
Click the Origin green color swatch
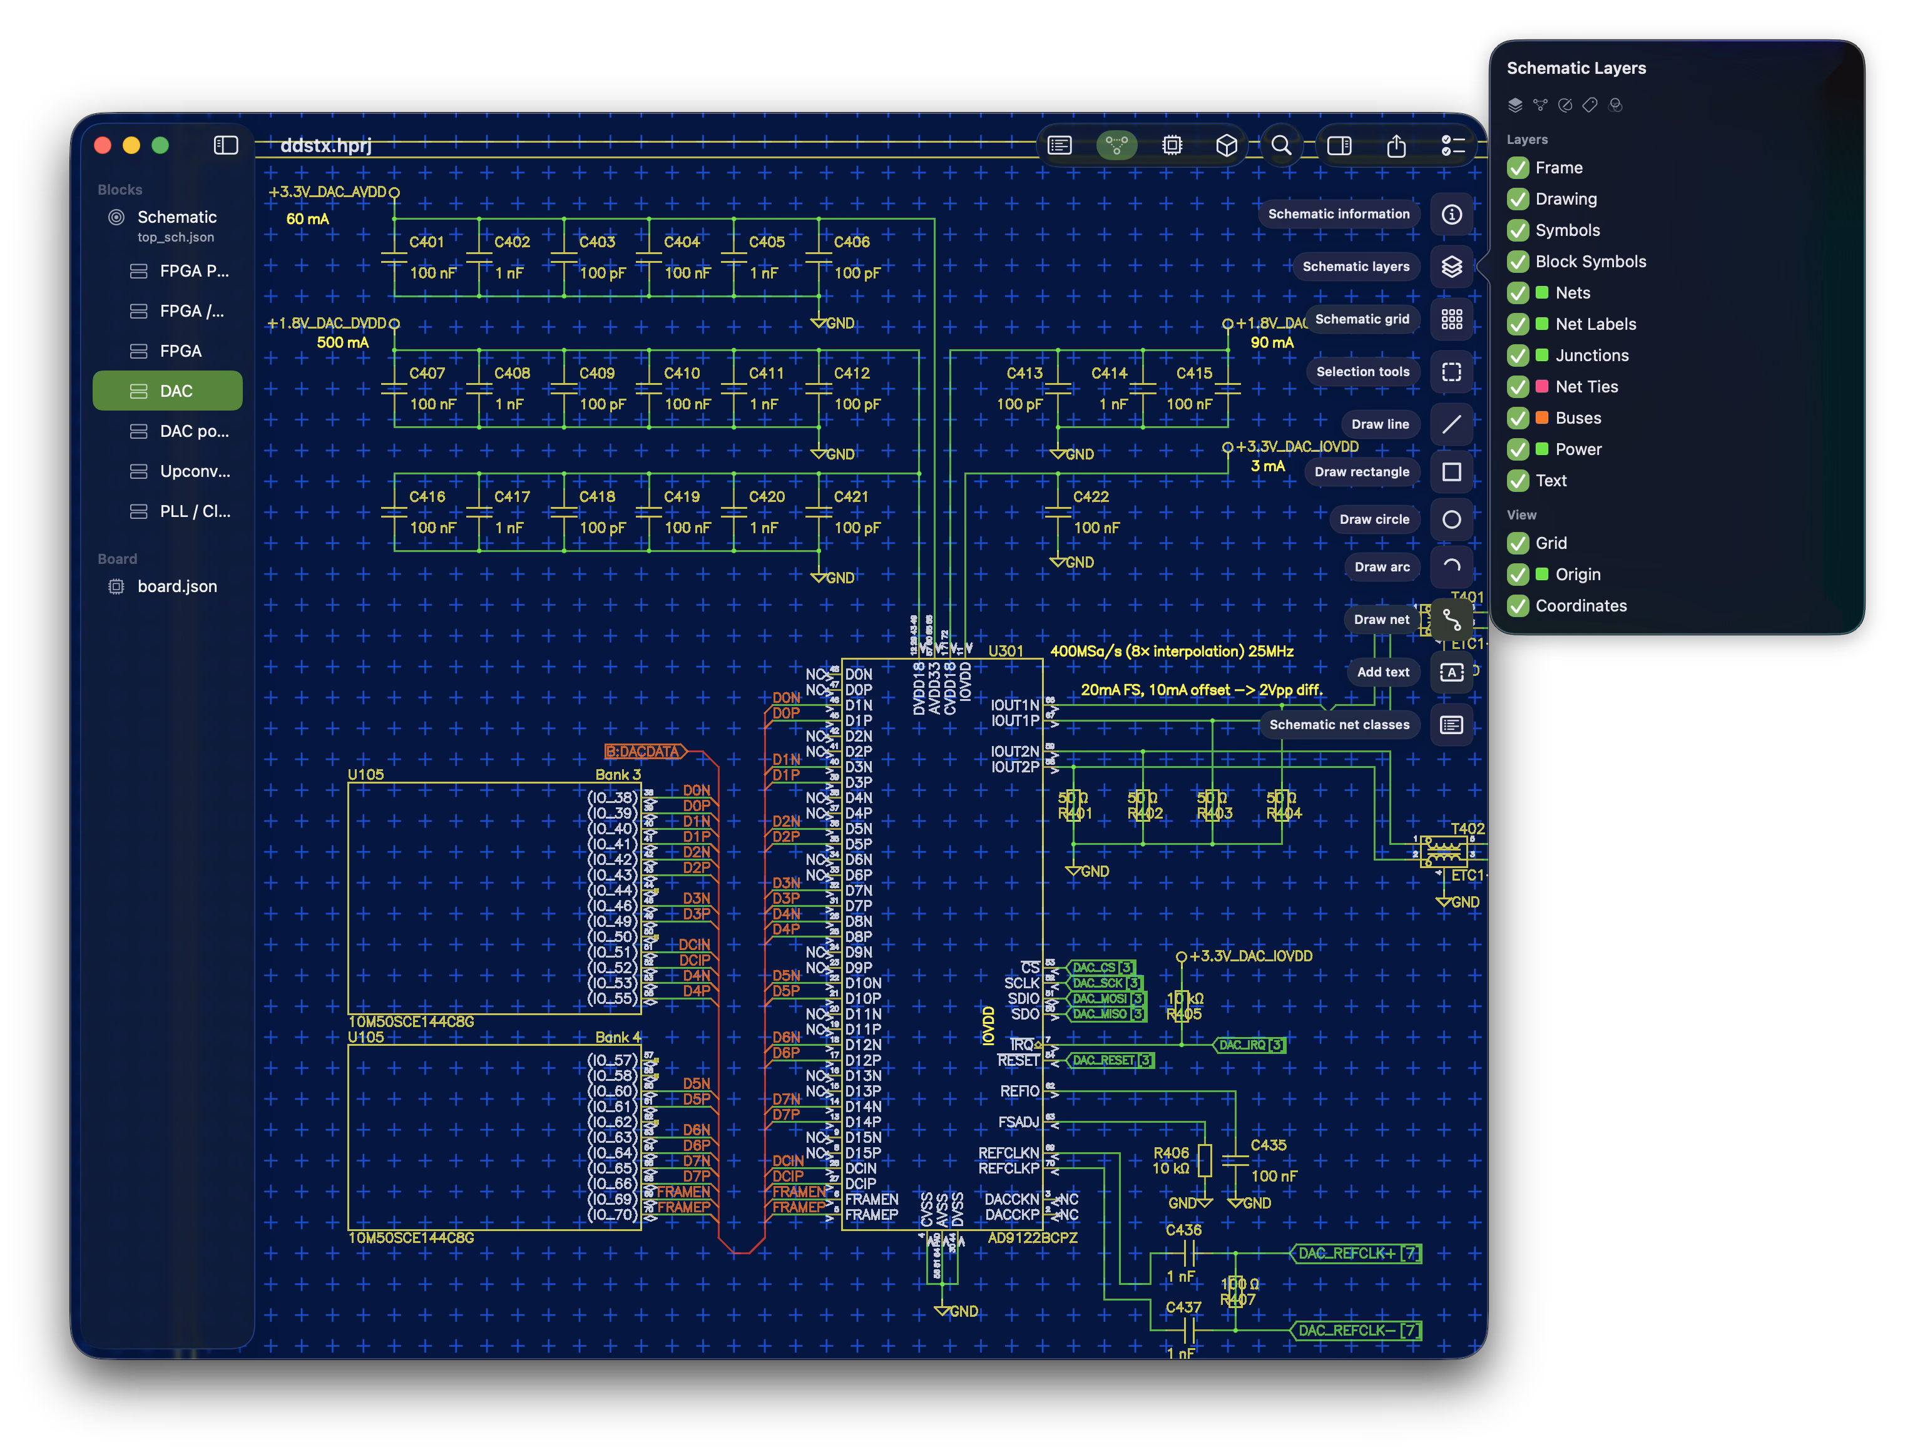[x=1541, y=574]
